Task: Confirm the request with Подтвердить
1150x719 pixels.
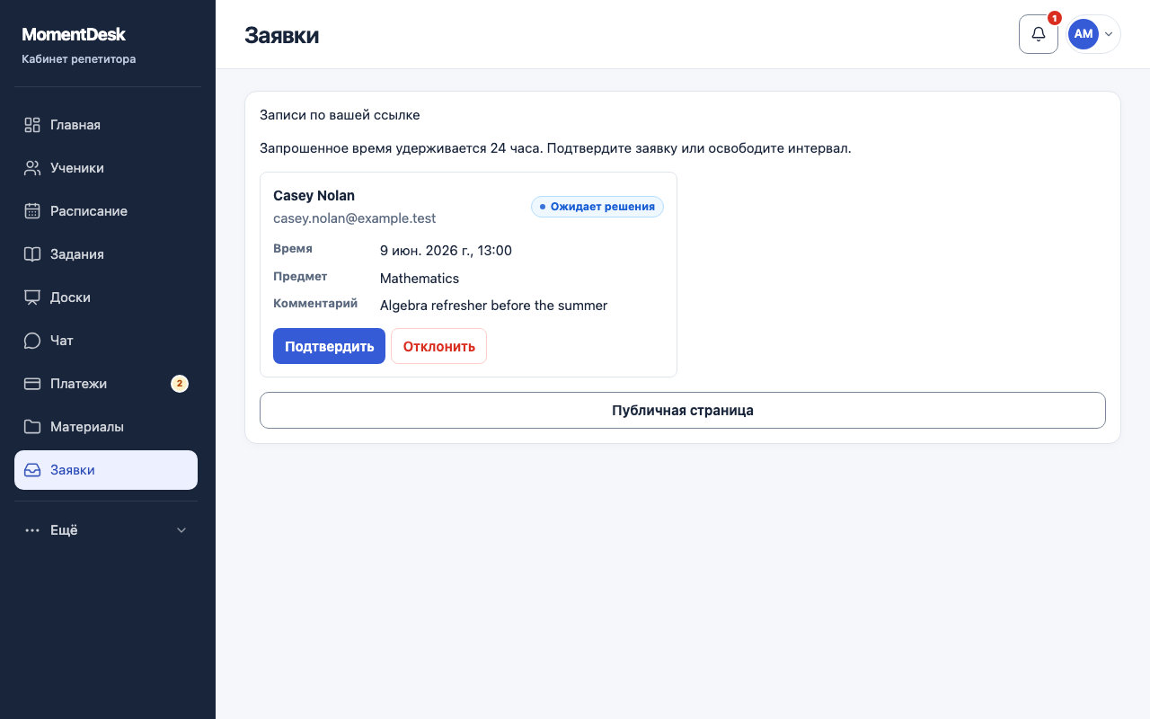Action: tap(329, 346)
